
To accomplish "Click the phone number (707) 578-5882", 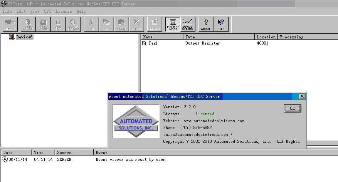I will [196, 127].
